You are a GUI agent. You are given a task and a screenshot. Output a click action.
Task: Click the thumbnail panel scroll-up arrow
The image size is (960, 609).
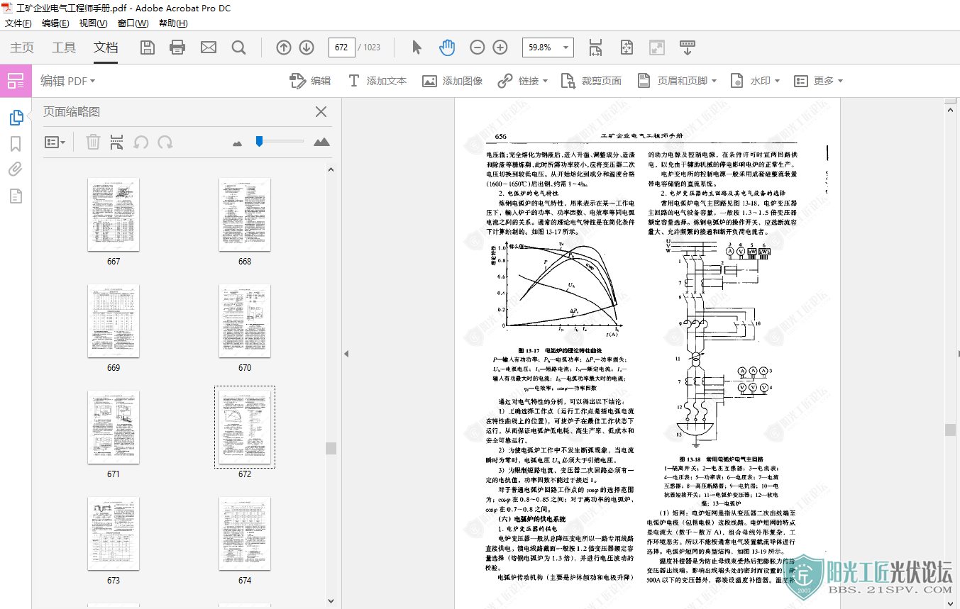point(331,169)
